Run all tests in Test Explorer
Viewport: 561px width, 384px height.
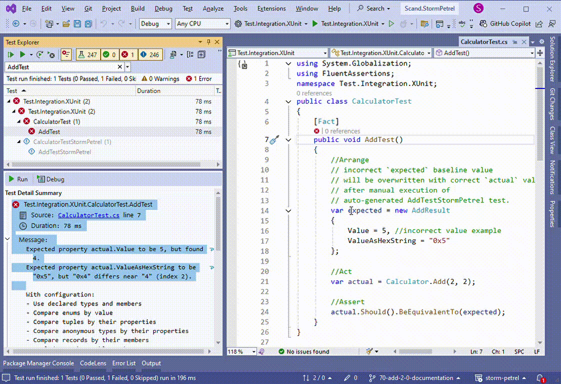click(x=11, y=54)
